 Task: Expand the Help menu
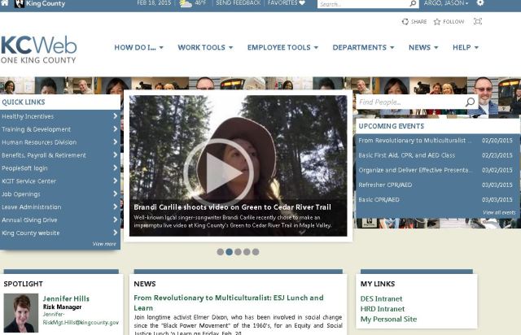coord(466,47)
